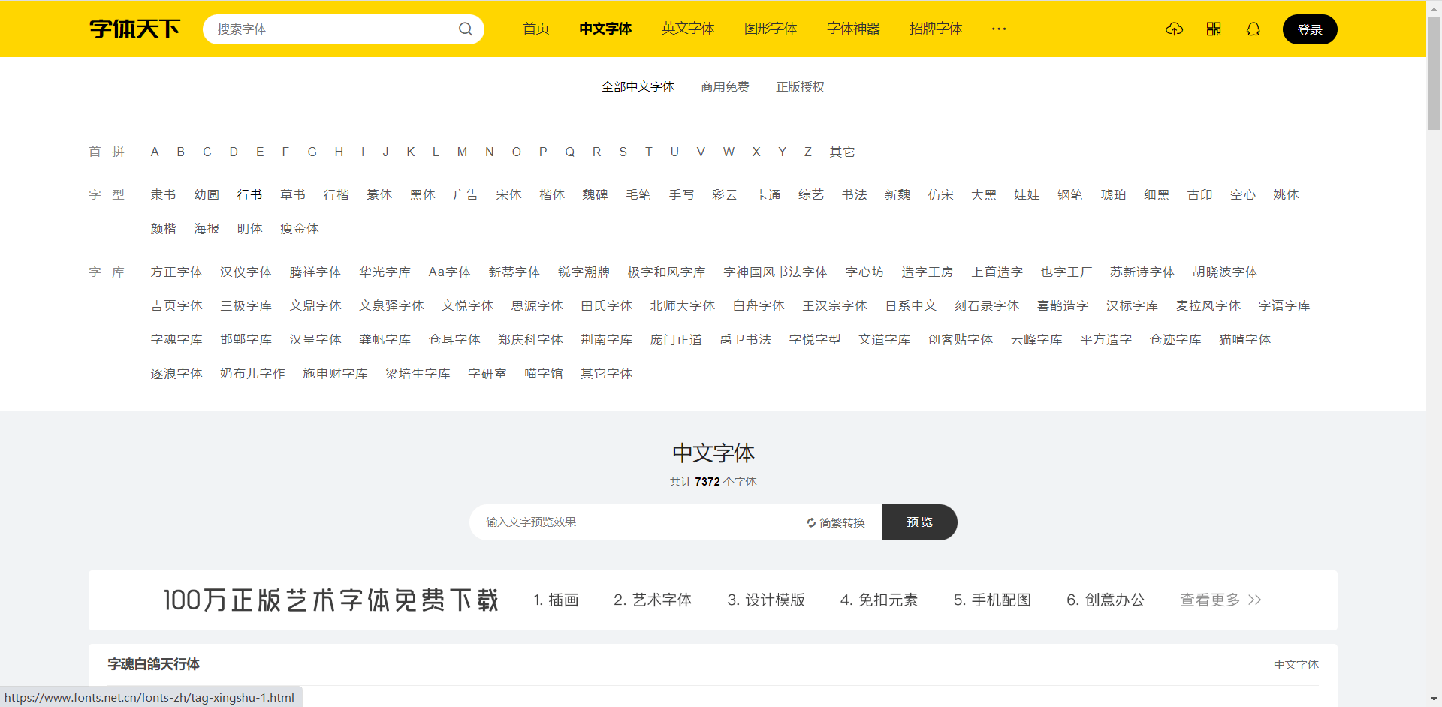The height and width of the screenshot is (707, 1442).
Task: Open the notification bell icon
Action: [1253, 29]
